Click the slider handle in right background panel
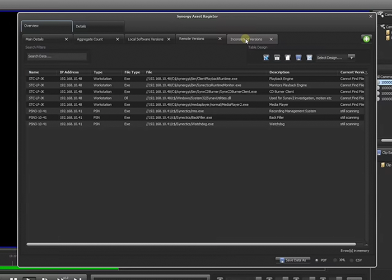Viewport: 392px width, 280px height. coord(386,141)
